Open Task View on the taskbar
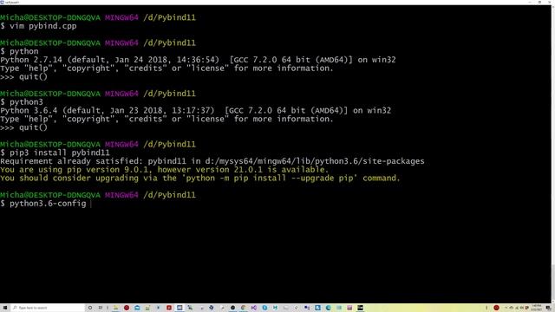 [x=101, y=308]
